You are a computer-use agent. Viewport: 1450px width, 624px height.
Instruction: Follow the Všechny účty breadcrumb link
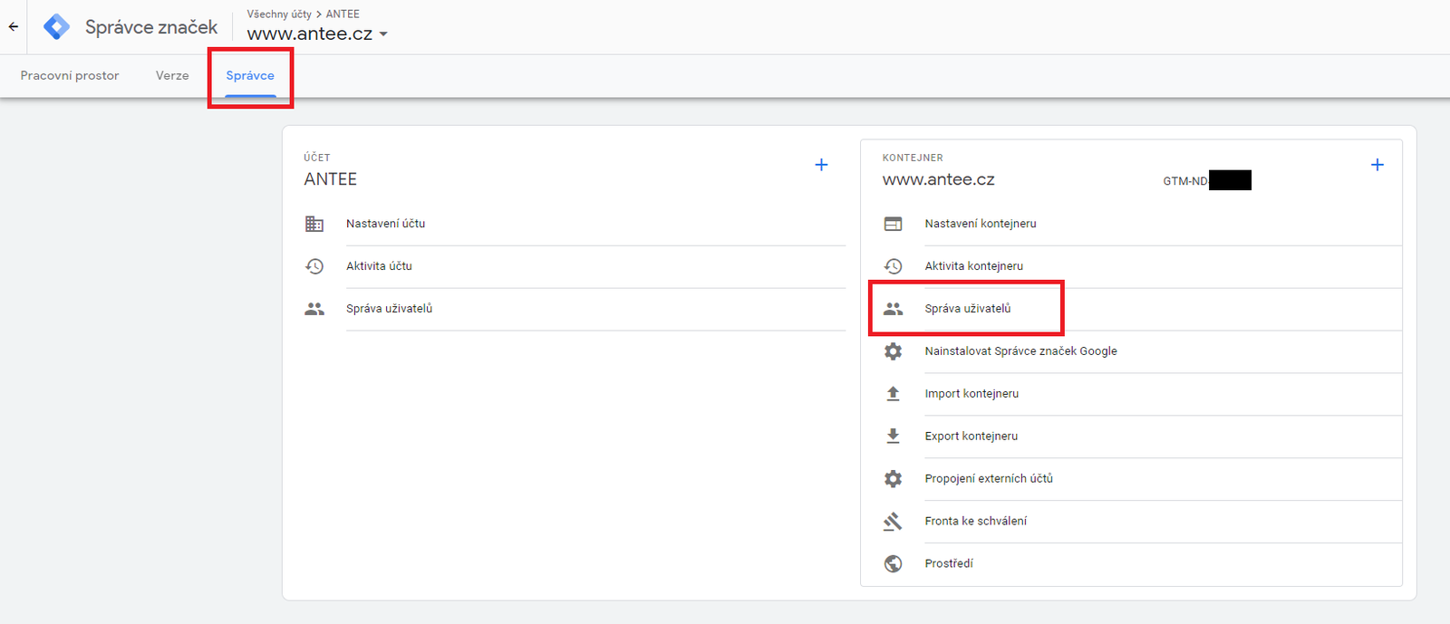[x=279, y=14]
